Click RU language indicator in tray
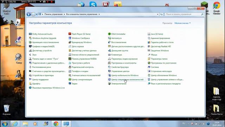The image size is (225, 127). click(x=184, y=123)
